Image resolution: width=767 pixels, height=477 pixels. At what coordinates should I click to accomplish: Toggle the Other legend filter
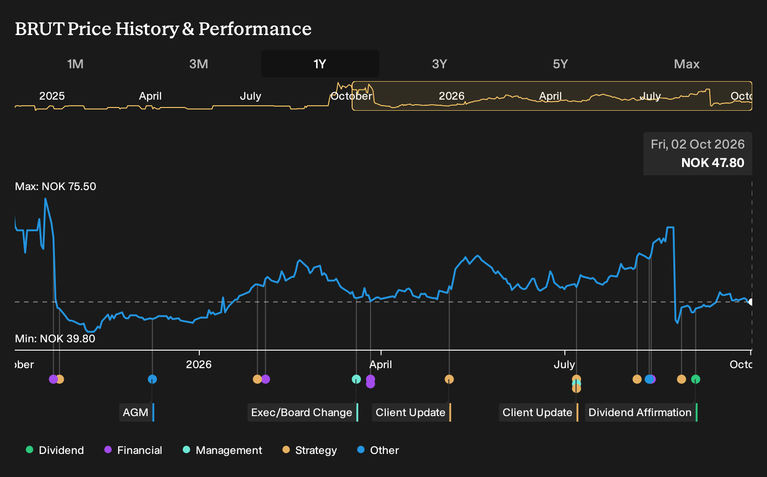[x=378, y=450]
